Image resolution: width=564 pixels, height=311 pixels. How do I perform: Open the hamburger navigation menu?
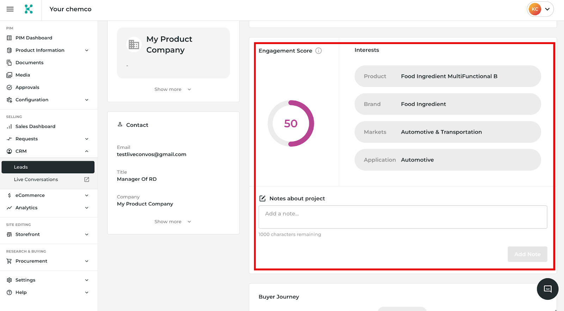[10, 9]
